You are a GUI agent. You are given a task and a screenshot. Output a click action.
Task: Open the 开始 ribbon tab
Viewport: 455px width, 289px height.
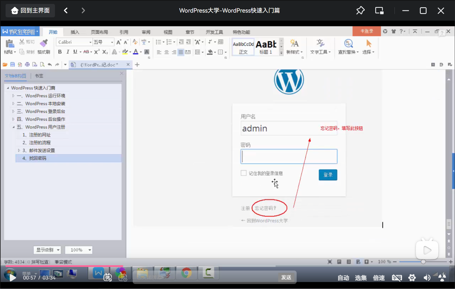tap(53, 32)
